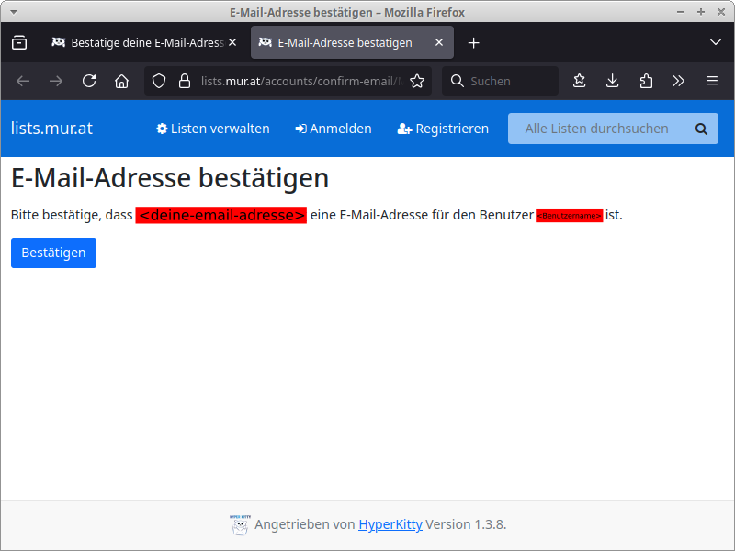Follow the HyperKitty link in footer
The height and width of the screenshot is (551, 735).
(390, 524)
